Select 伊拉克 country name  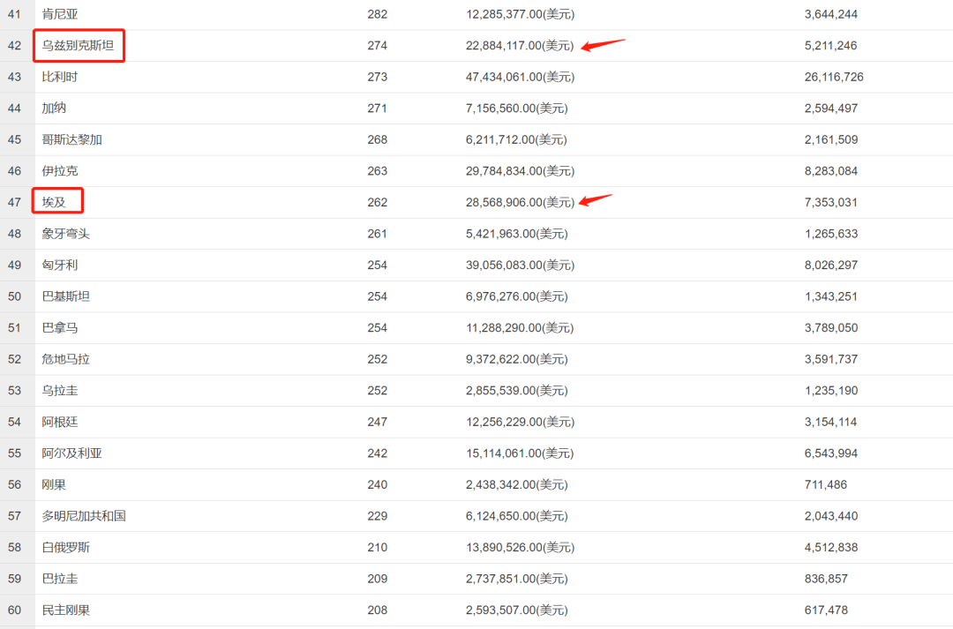point(60,171)
